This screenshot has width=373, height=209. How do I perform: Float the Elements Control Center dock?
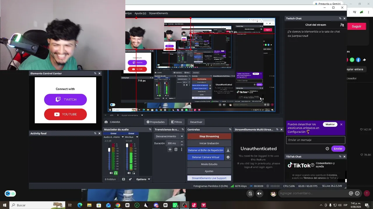point(95,73)
